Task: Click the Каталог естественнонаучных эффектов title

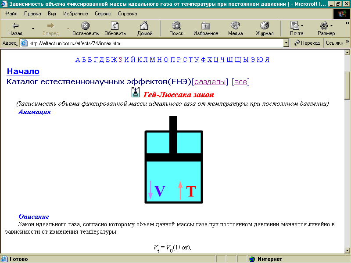Action: pyautogui.click(x=99, y=82)
